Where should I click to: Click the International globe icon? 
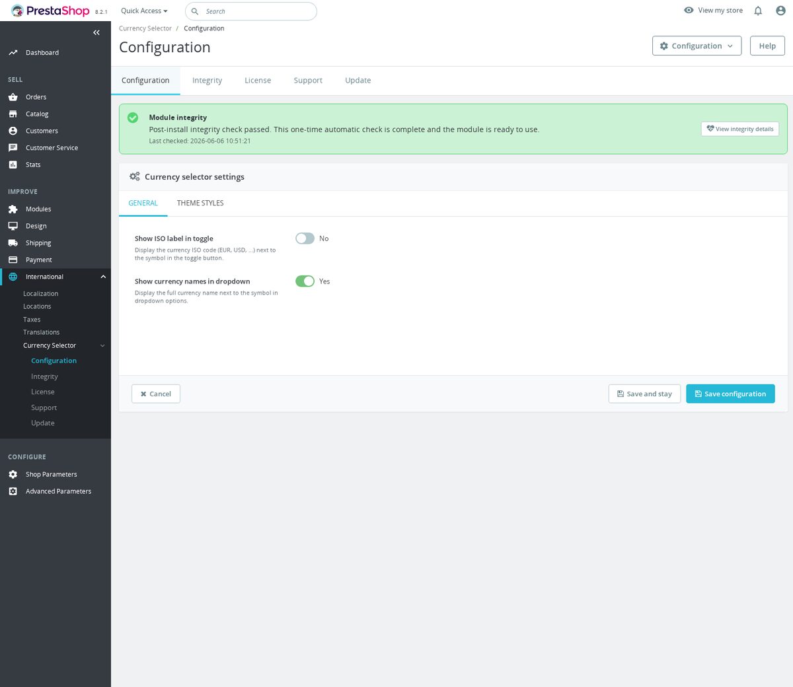tap(13, 277)
